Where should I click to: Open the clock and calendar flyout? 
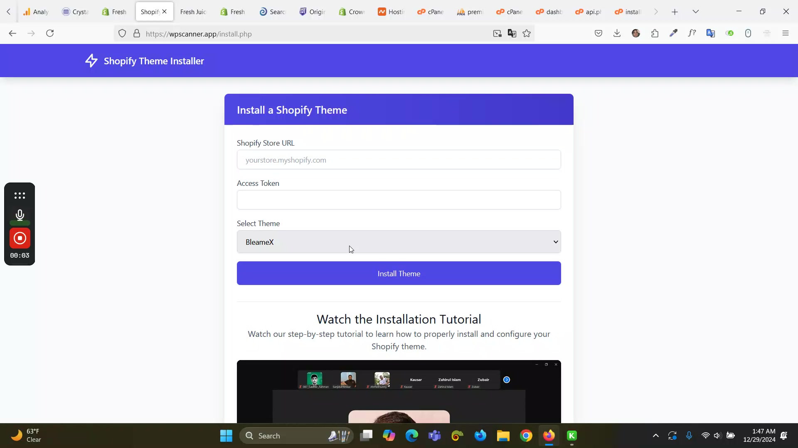coord(759,436)
